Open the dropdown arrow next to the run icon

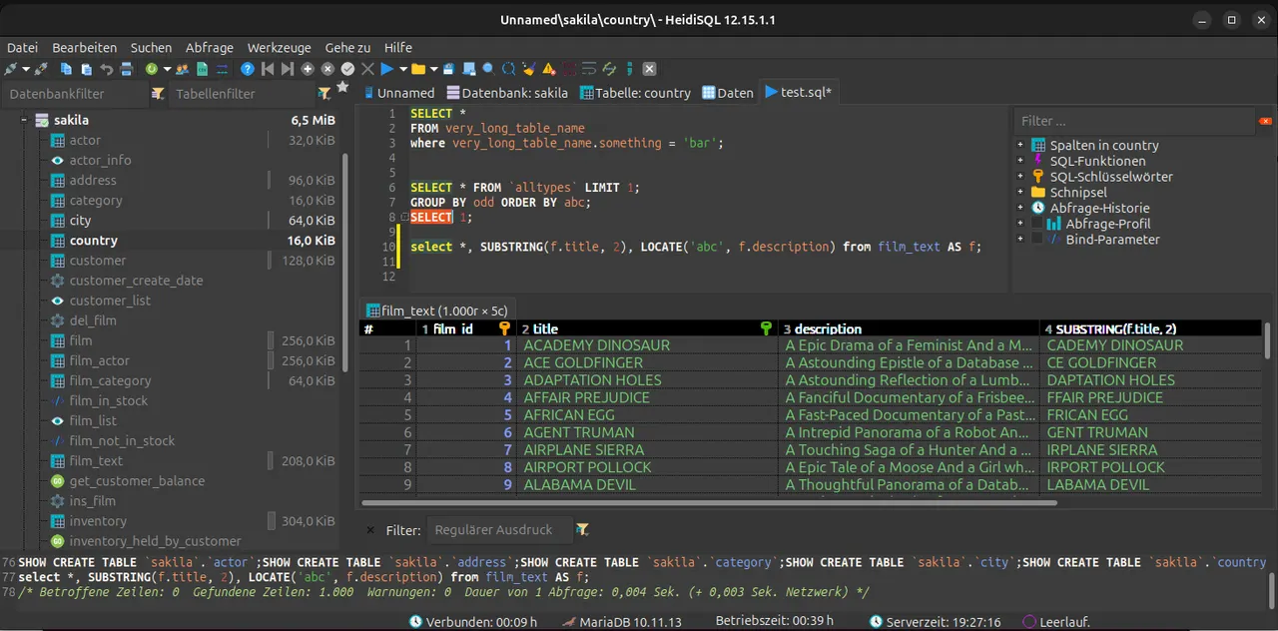[403, 69]
